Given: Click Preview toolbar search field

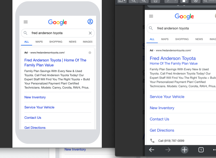Looking at the screenshot, I should pos(209,1).
